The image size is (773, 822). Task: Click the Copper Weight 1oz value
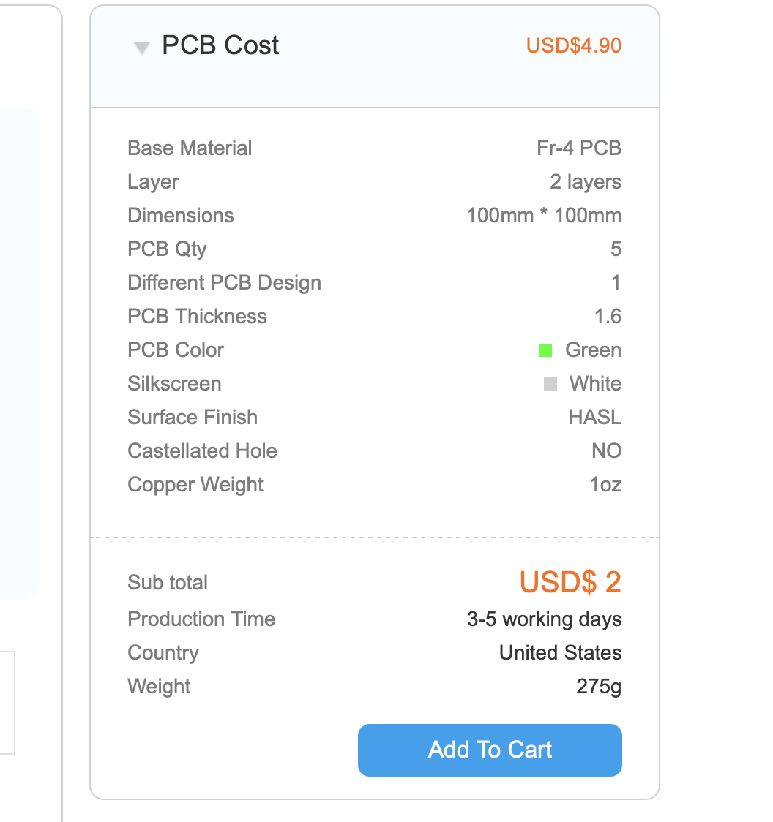(605, 485)
